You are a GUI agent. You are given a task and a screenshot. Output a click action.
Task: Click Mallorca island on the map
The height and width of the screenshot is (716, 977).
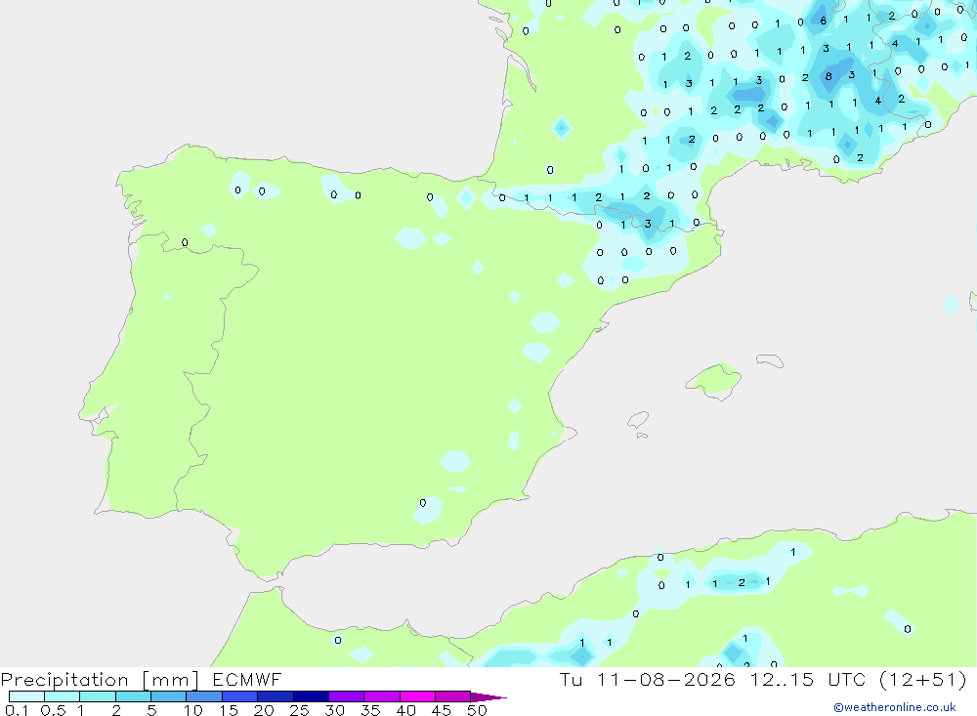pyautogui.click(x=714, y=379)
